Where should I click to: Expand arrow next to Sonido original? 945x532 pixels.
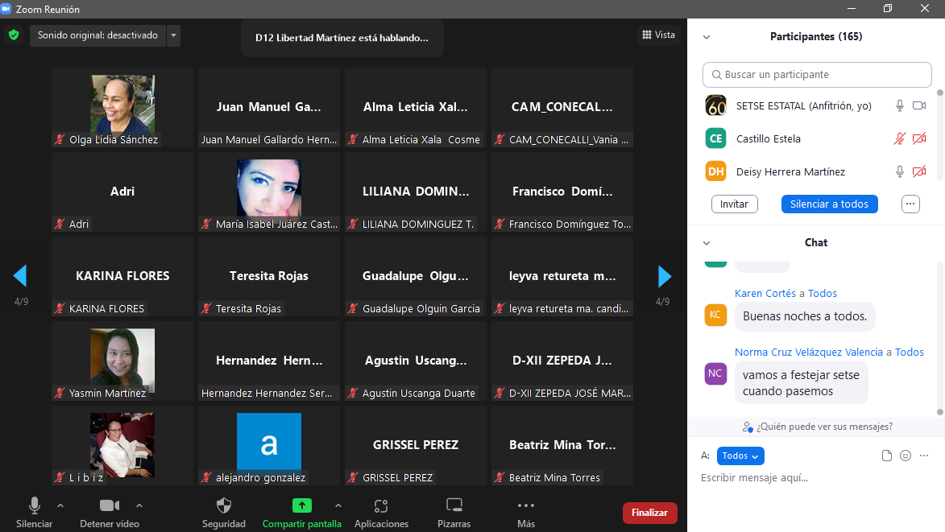[173, 35]
